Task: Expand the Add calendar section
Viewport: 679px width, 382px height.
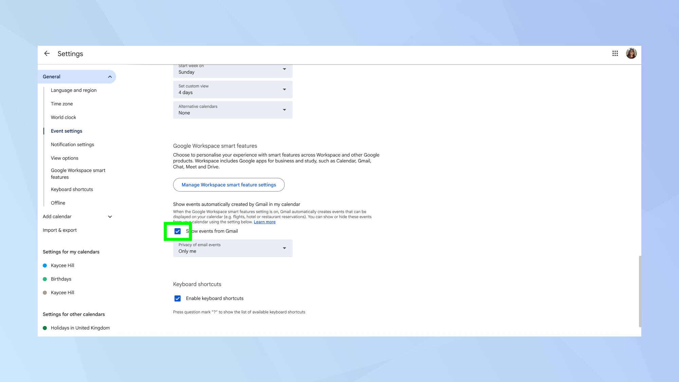Action: tap(109, 216)
